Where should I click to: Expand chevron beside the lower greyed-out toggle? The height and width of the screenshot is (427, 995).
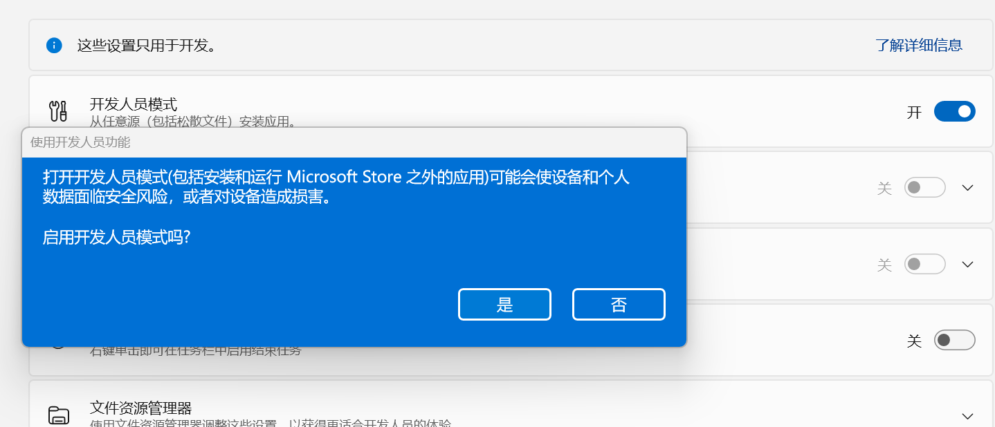click(968, 264)
